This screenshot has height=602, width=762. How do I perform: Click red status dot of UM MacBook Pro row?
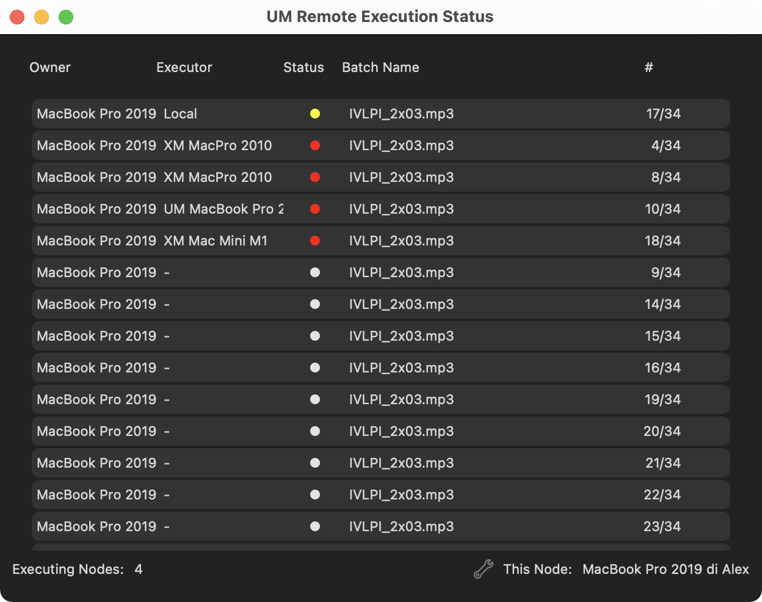coord(315,209)
